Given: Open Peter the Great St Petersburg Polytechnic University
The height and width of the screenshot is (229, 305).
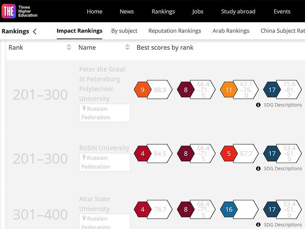Looking at the screenshot, I should tap(102, 84).
